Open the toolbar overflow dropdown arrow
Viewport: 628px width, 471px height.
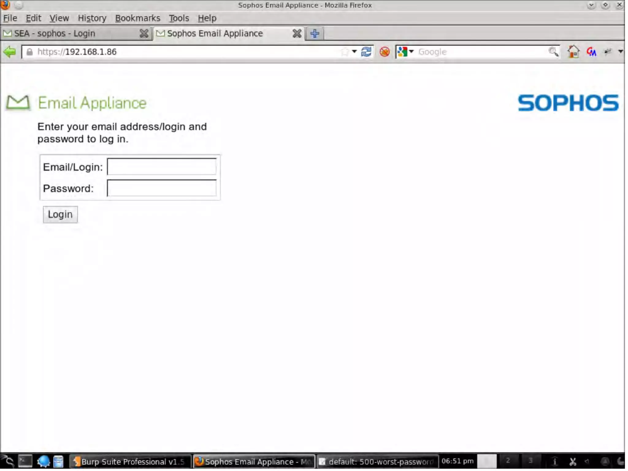(x=620, y=52)
